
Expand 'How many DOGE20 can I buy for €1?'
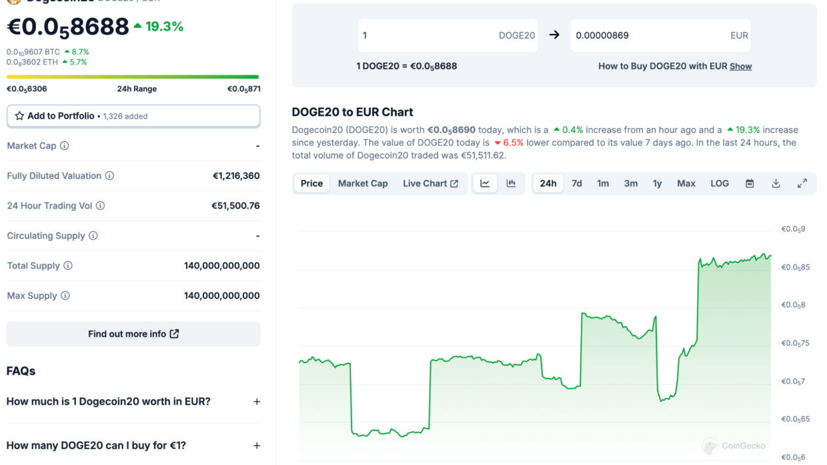pos(133,446)
